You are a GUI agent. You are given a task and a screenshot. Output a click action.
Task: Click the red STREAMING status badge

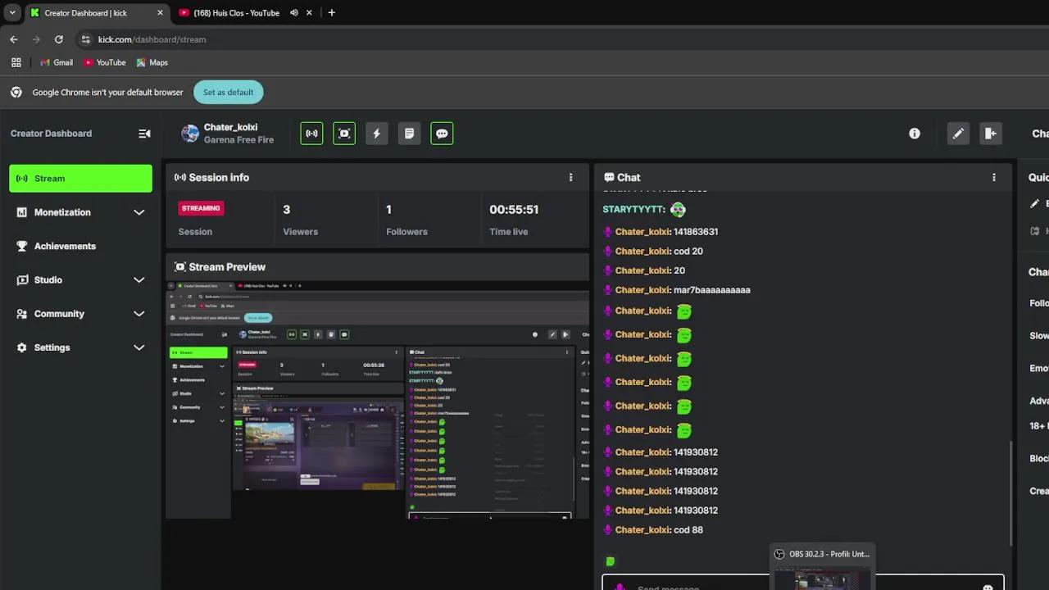coord(201,208)
